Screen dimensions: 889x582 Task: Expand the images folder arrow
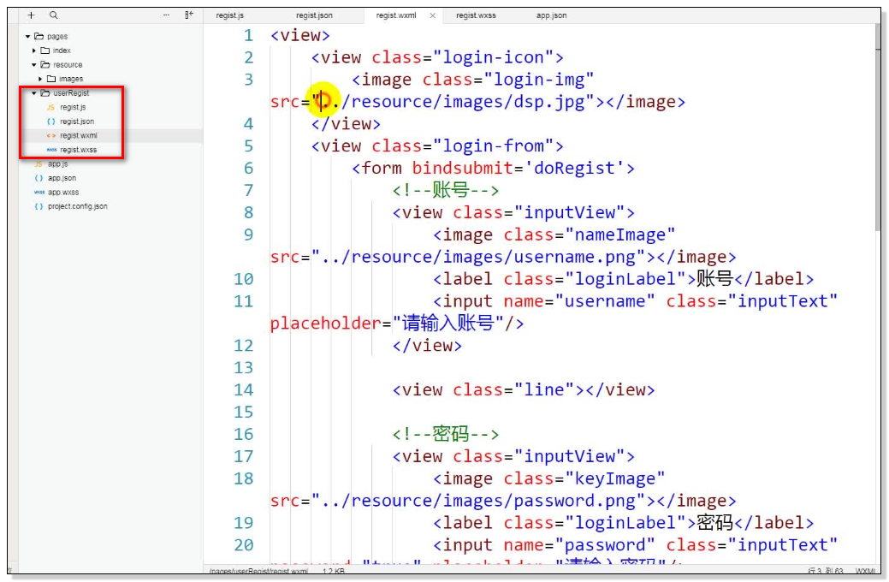[x=40, y=79]
